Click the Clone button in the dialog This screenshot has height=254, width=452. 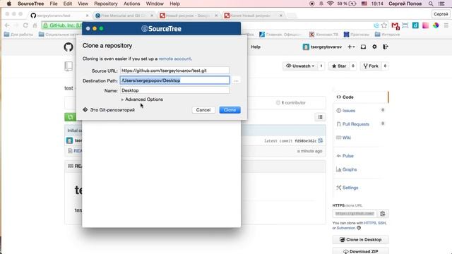click(230, 110)
